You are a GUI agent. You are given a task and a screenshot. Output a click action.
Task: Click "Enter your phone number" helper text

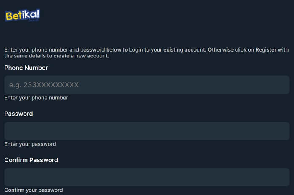click(x=36, y=98)
